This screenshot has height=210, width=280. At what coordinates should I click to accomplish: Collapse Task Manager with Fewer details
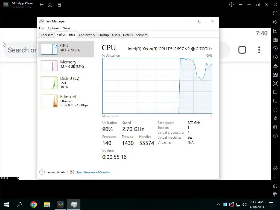click(52, 172)
